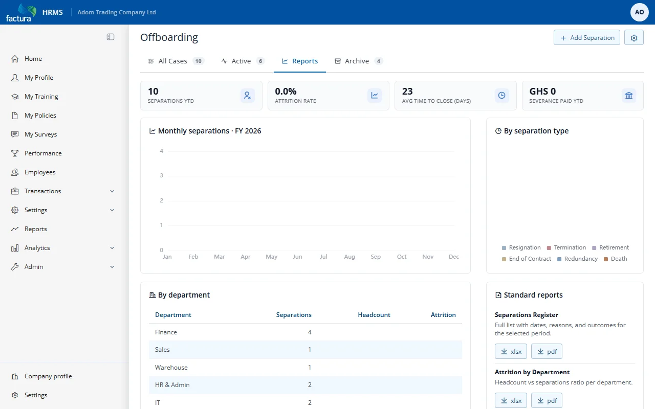Click the My Policies document icon

(x=15, y=116)
